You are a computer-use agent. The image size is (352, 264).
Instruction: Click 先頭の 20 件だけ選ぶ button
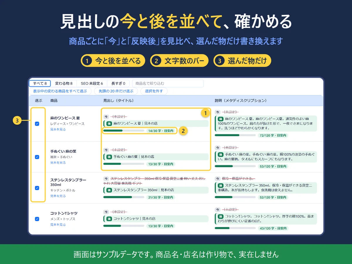tap(116, 91)
